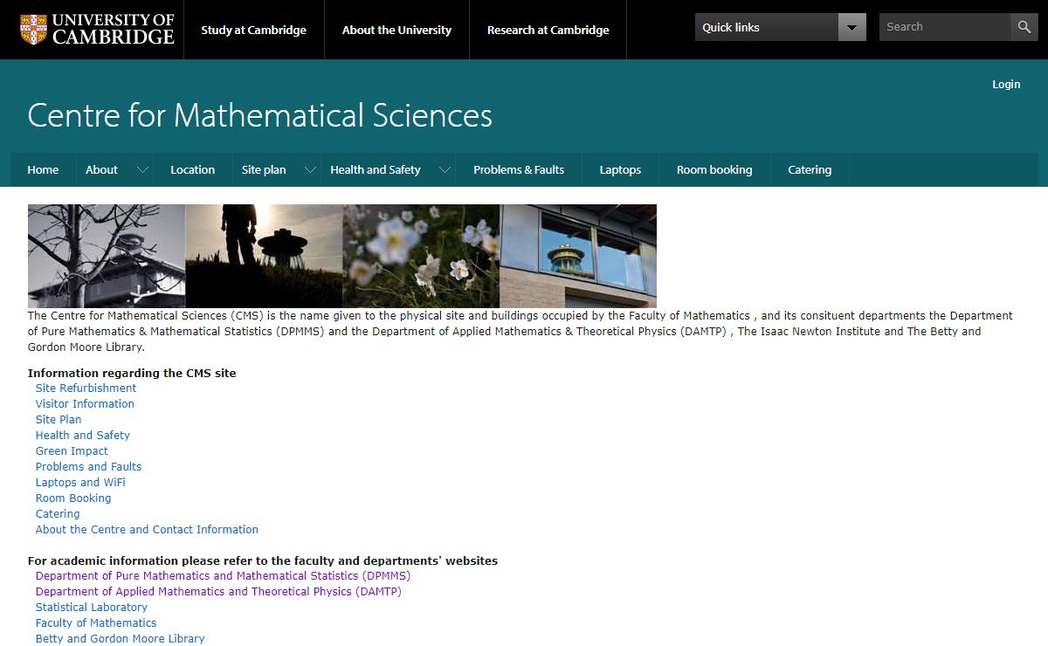Click the Centre for Mathematical Sciences title
Image resolution: width=1048 pixels, height=646 pixels.
coord(260,115)
